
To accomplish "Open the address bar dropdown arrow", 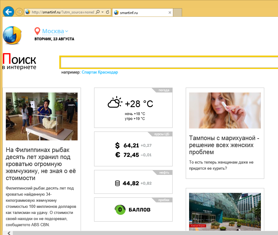I will tap(103, 12).
